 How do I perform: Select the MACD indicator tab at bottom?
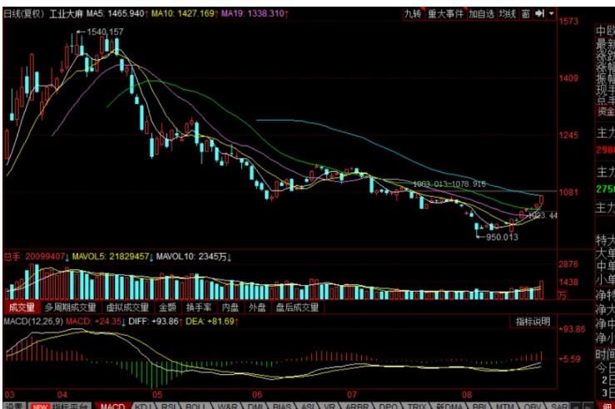pos(113,406)
